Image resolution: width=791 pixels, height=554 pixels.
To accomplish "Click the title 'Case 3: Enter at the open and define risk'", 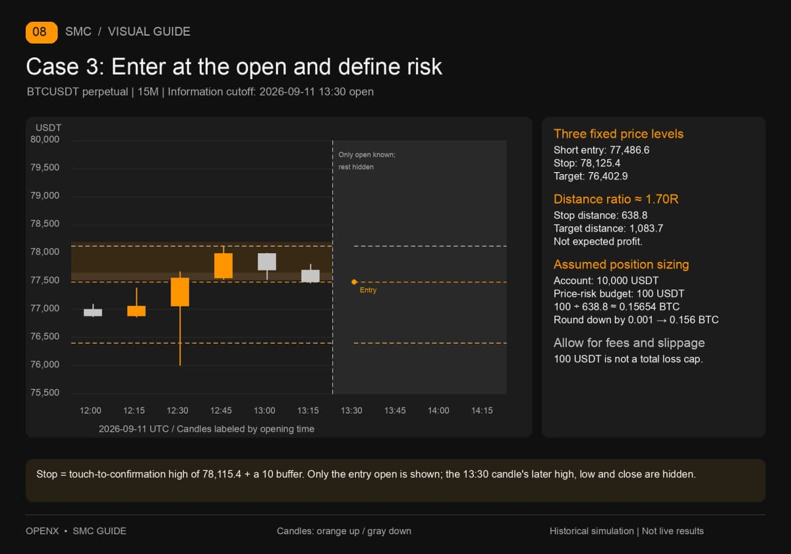I will (234, 67).
